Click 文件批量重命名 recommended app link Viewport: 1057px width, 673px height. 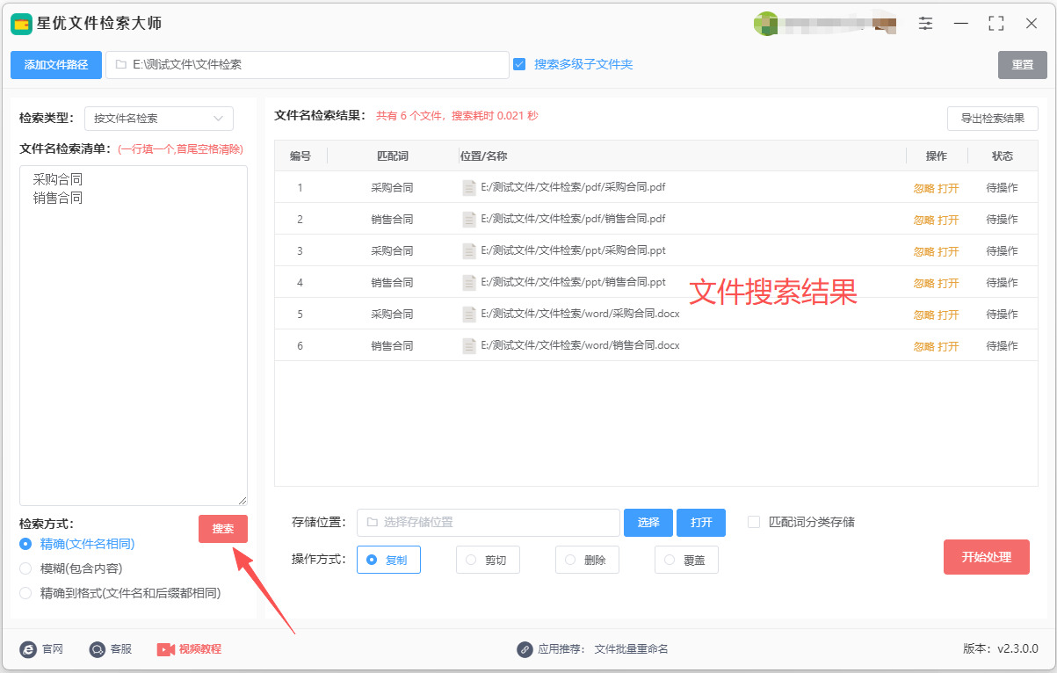tap(632, 649)
